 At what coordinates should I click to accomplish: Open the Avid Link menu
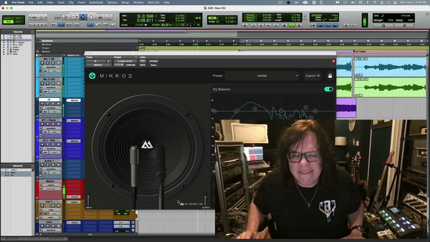154,2
